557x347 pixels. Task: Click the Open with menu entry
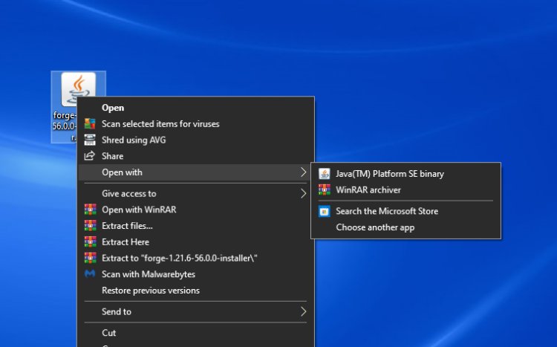pos(195,172)
